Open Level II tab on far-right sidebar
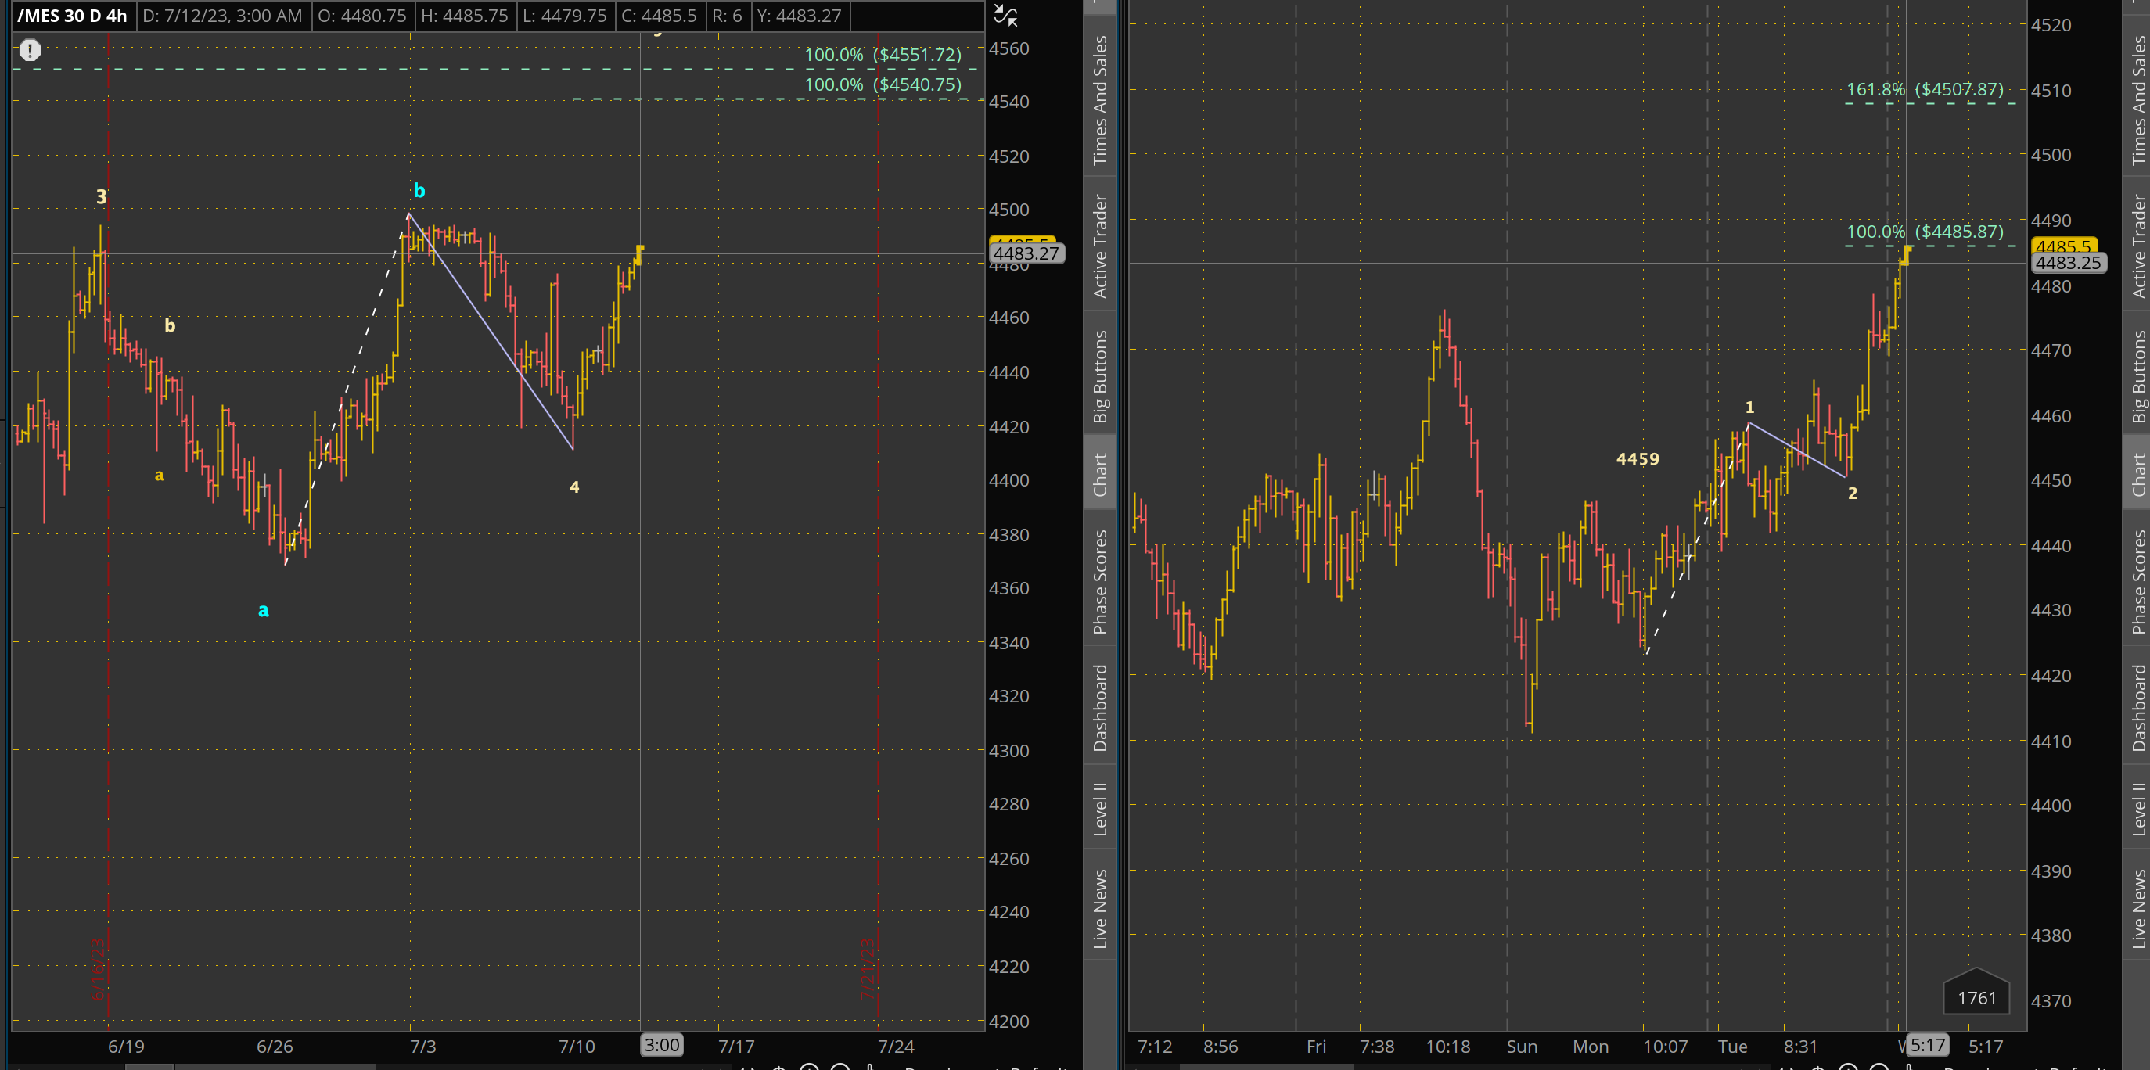The width and height of the screenshot is (2150, 1070). (2137, 808)
